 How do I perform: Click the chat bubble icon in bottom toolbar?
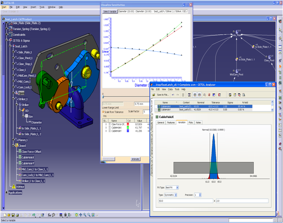click(x=54, y=215)
